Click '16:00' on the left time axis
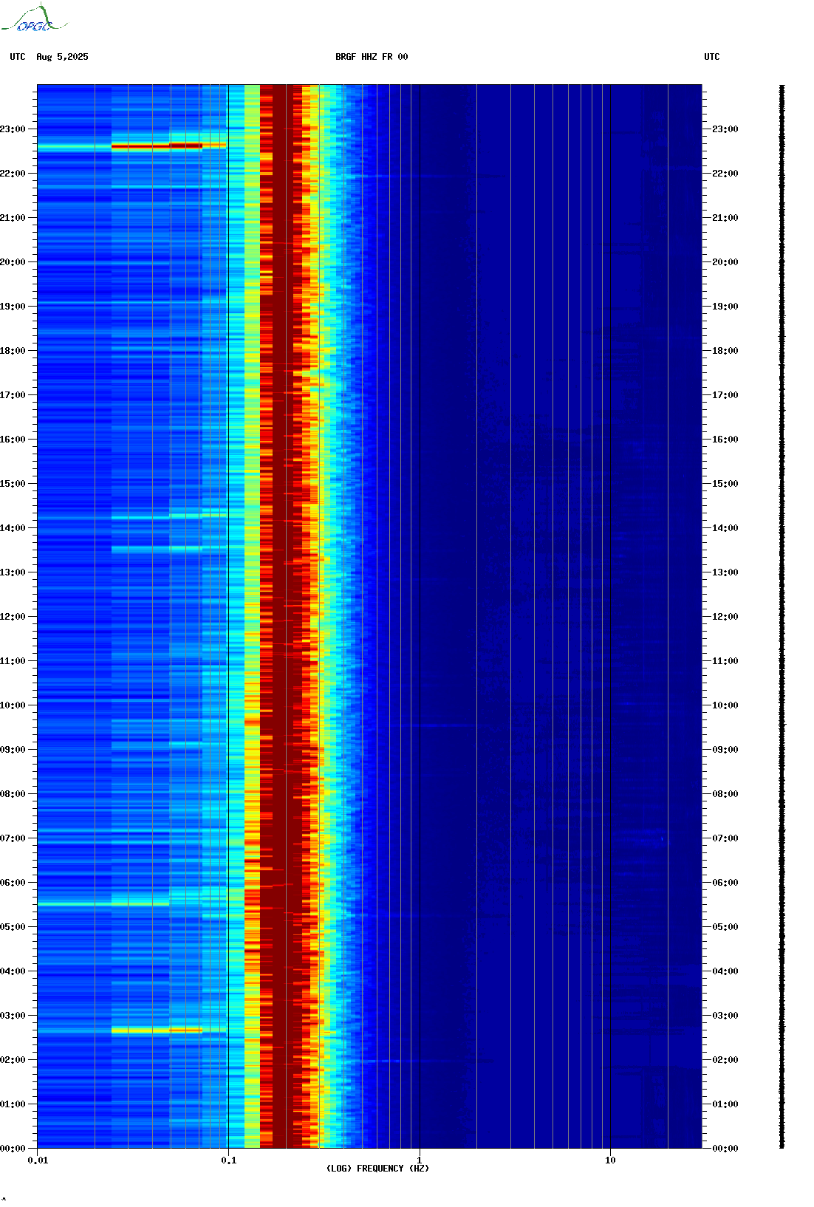 point(13,440)
